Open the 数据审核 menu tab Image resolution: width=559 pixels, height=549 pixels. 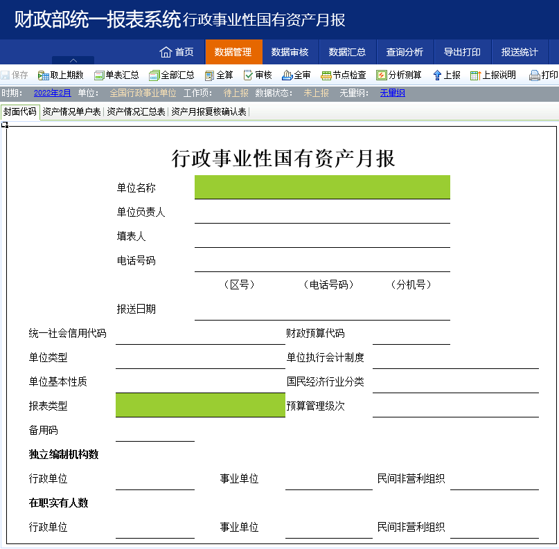(x=290, y=52)
